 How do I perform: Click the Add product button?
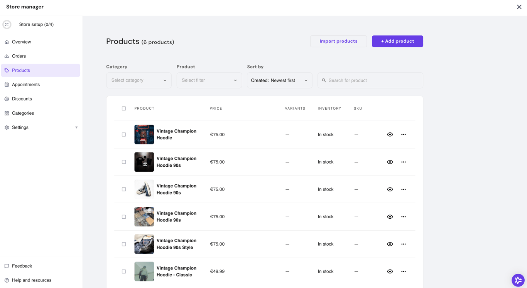click(397, 41)
